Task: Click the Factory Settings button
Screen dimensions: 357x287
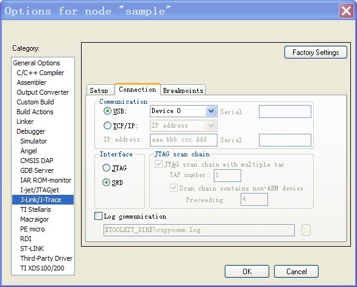Action: pos(316,53)
